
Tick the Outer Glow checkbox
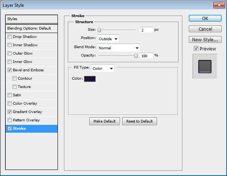pyautogui.click(x=9, y=53)
